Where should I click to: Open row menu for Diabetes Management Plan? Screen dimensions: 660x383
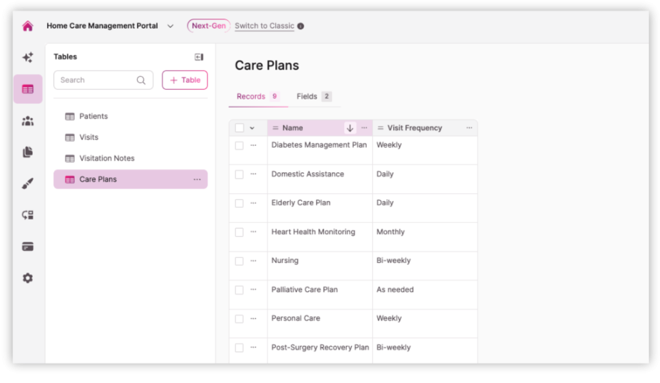[x=253, y=145]
